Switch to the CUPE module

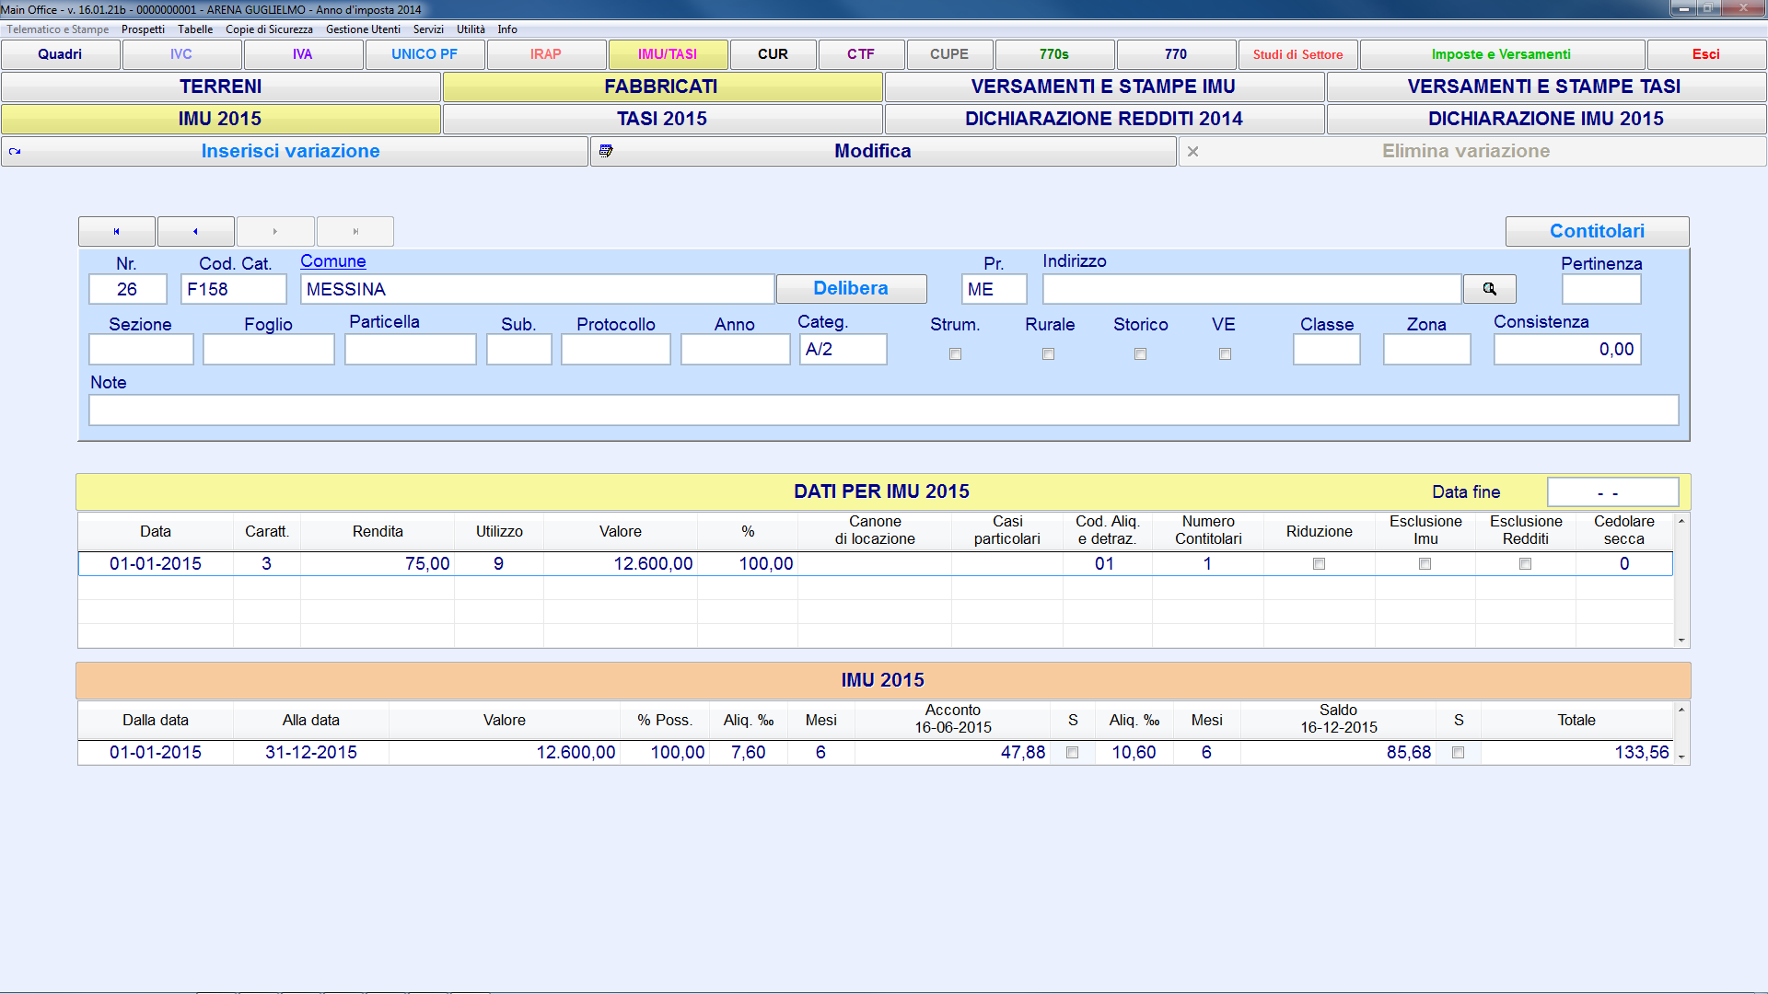949,54
